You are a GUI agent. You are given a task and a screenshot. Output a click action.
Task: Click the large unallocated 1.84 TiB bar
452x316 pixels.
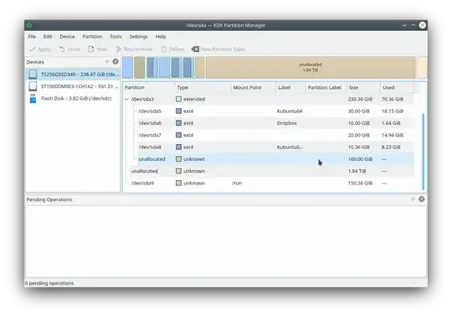pos(311,68)
